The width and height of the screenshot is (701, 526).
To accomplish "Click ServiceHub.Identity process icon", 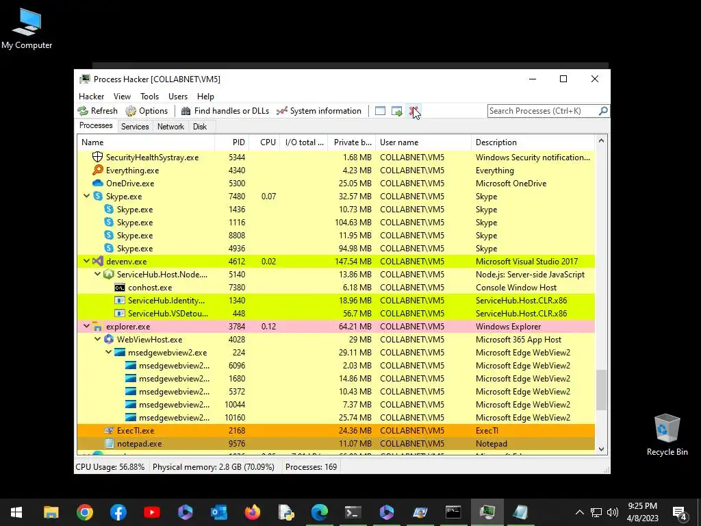I will [x=119, y=300].
